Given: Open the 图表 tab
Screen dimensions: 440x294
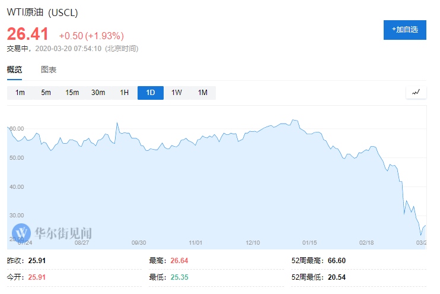Looking at the screenshot, I should (x=49, y=69).
